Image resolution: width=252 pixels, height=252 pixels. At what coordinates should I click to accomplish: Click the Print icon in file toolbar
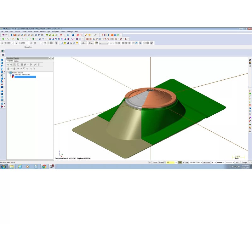[x=71, y=43]
